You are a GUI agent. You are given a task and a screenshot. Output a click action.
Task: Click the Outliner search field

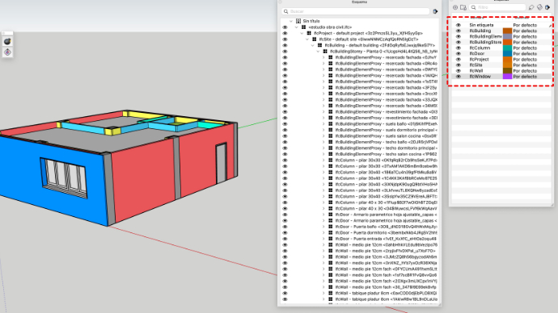356,11
